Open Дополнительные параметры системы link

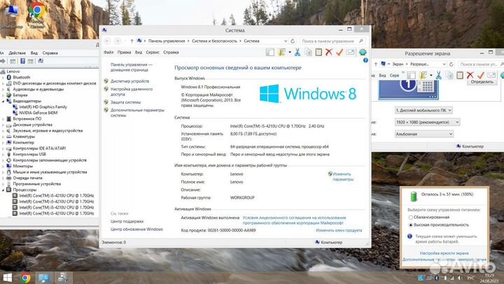pyautogui.click(x=137, y=113)
